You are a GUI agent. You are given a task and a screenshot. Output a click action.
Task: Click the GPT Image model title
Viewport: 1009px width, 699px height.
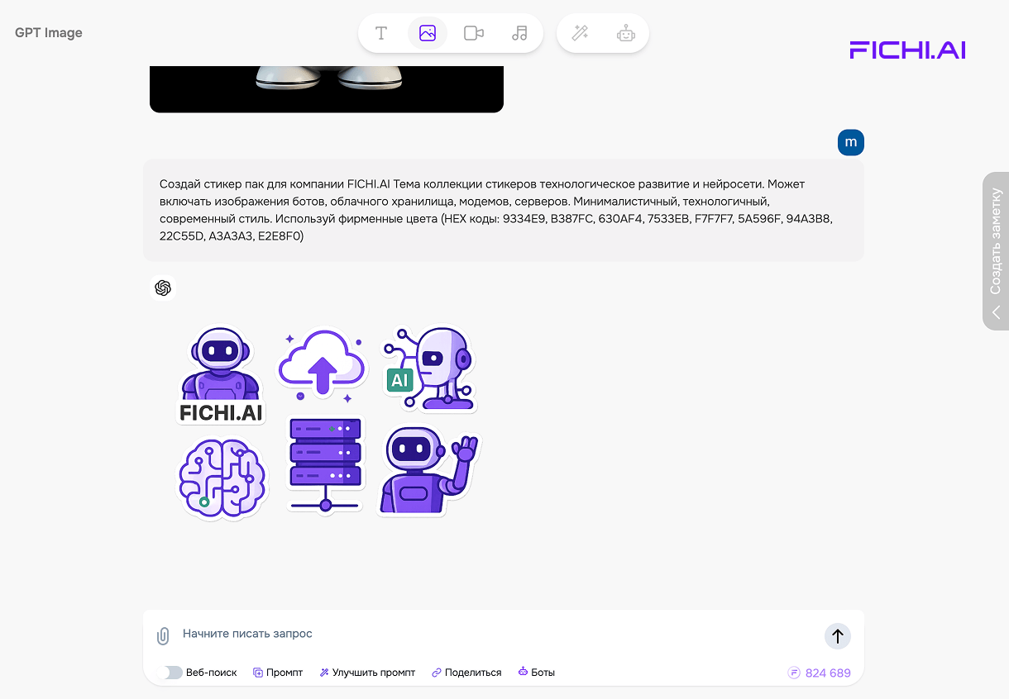tap(49, 33)
